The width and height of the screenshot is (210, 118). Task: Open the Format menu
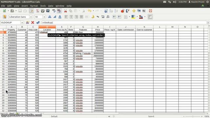click(x=34, y=6)
